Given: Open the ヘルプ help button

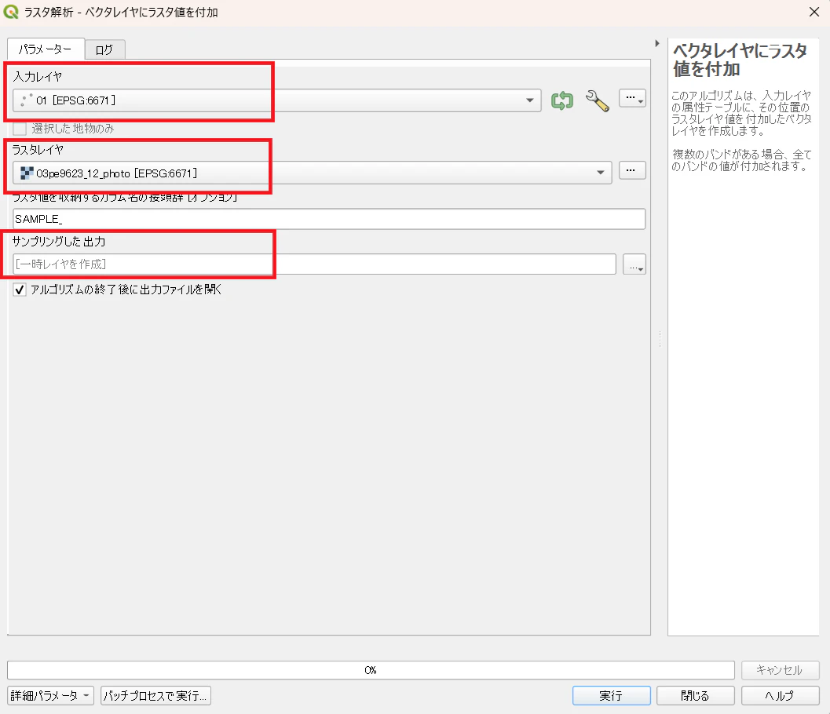Looking at the screenshot, I should (x=781, y=695).
